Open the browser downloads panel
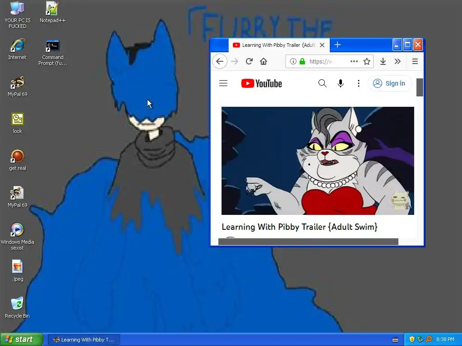This screenshot has width=462, height=346. click(x=383, y=61)
